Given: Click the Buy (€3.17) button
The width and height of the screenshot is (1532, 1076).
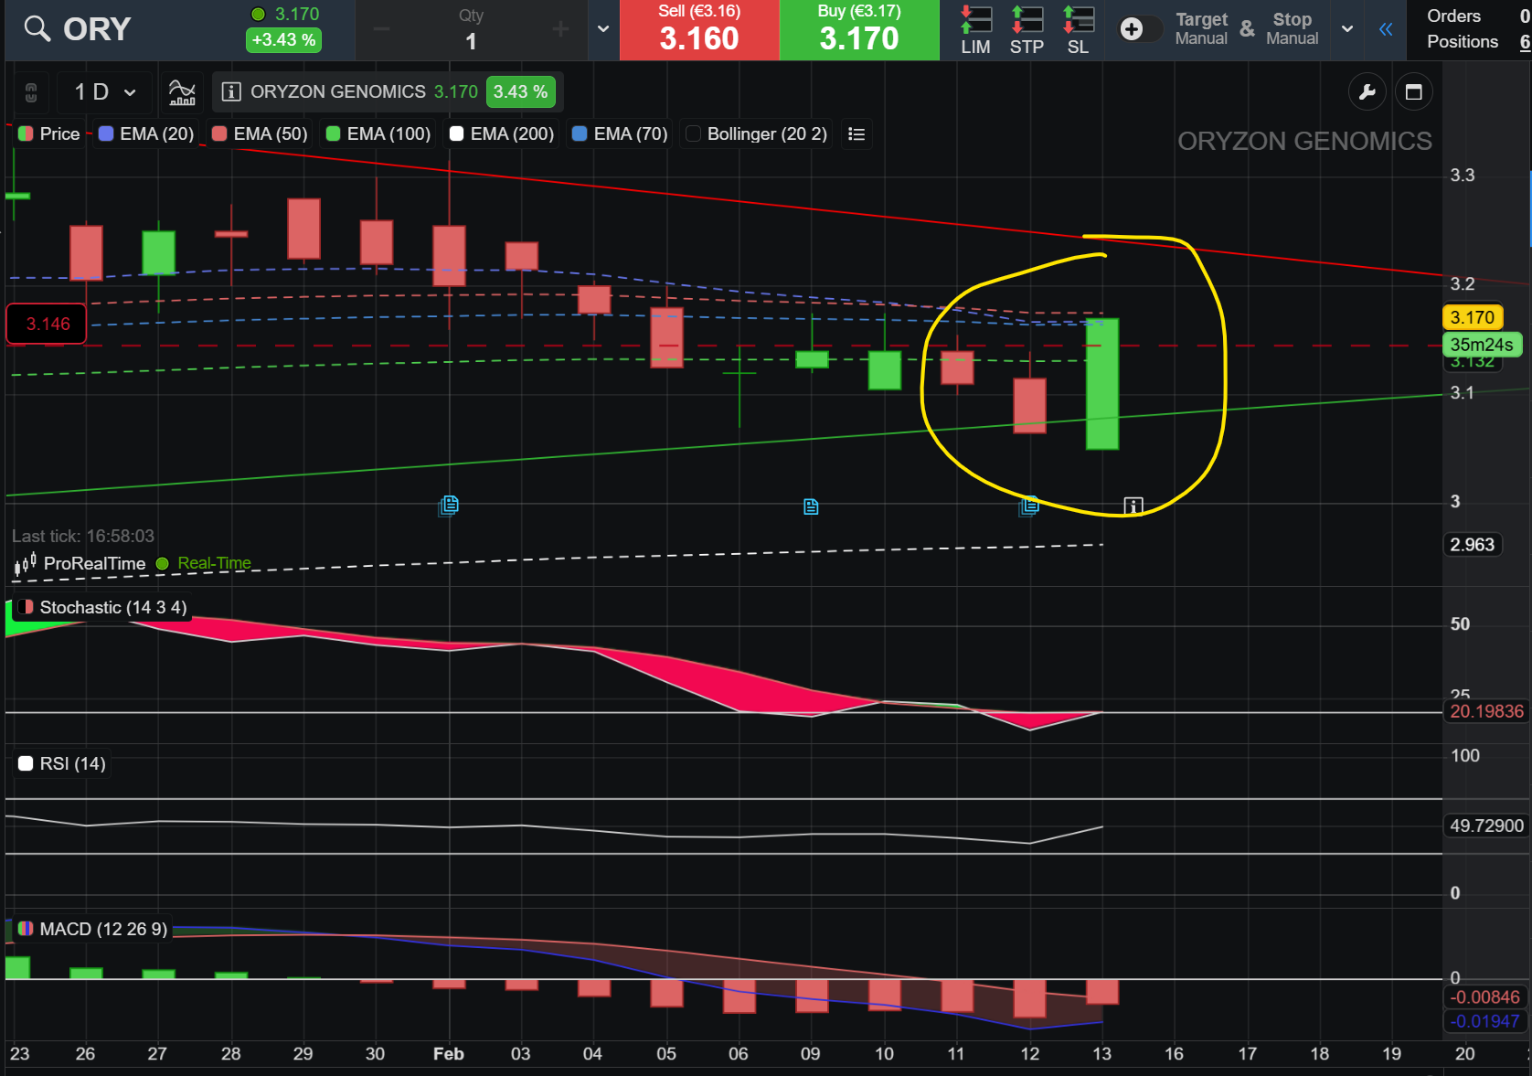Looking at the screenshot, I should (859, 30).
